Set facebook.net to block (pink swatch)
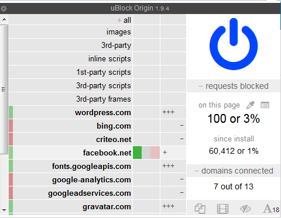This screenshot has width=281, height=218. (x=155, y=153)
